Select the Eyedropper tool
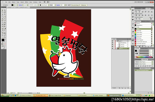 3,31
